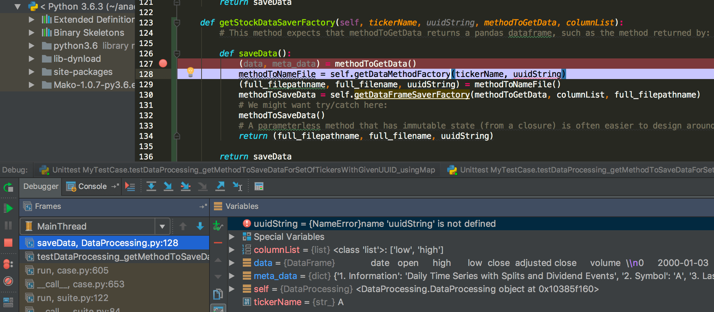Click the Frames panel title

point(48,206)
